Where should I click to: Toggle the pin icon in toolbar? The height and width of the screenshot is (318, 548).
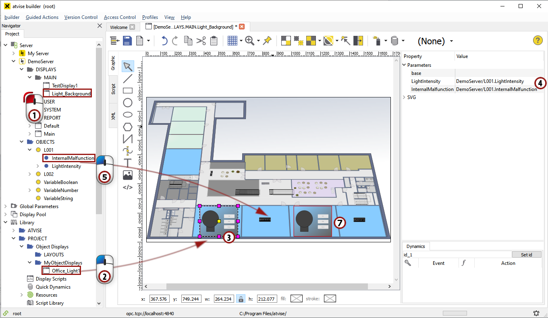(267, 41)
